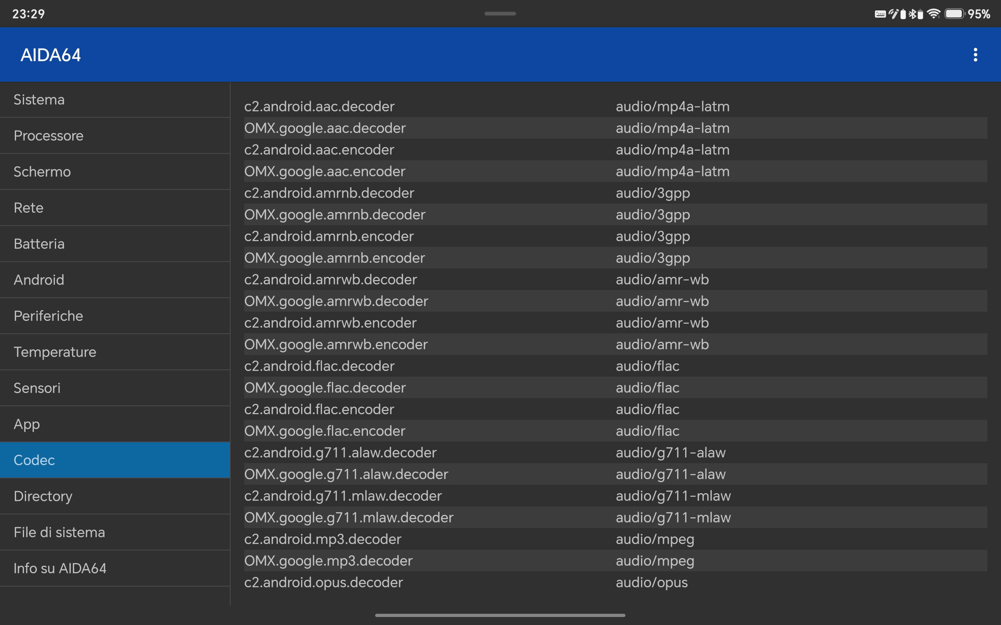View the Temperature section
This screenshot has width=1001, height=625.
(115, 352)
